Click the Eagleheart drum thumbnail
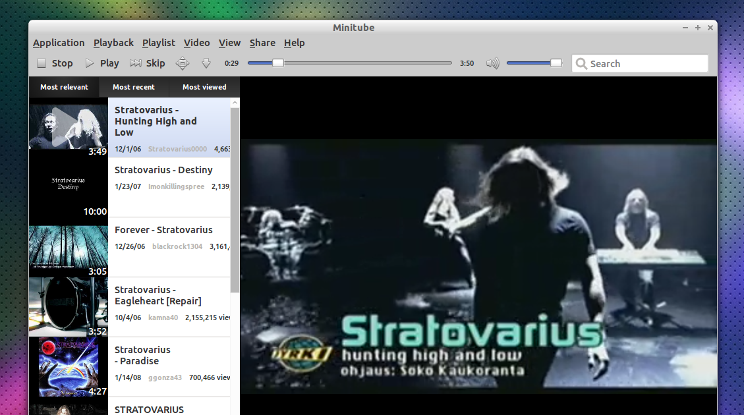Viewport: 744px width, 415px height. click(69, 308)
